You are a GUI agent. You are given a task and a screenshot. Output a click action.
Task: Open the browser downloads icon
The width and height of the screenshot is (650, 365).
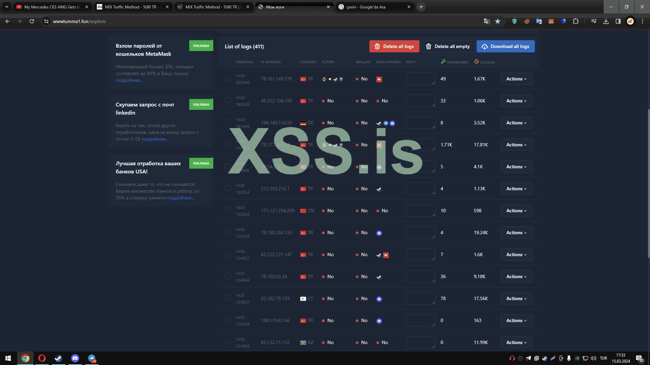point(606,21)
